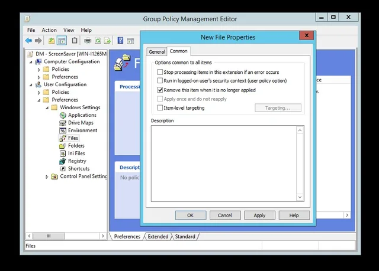Click the Description scrollbar up arrow
Viewport: 379px width, 271px height.
point(300,130)
